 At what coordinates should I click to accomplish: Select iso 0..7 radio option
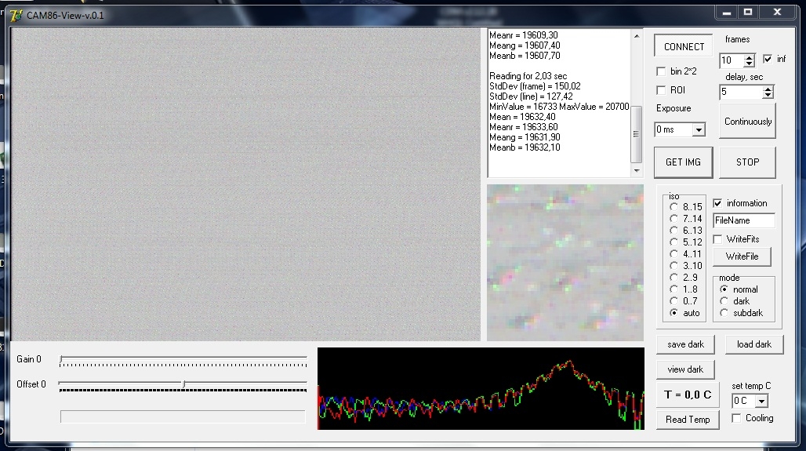674,301
